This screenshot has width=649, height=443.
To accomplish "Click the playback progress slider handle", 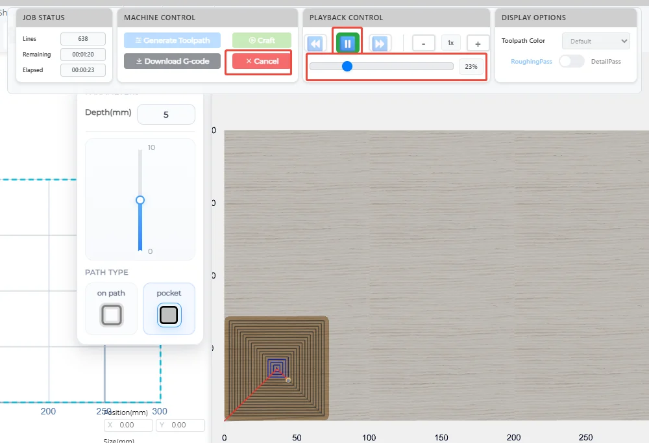I will pyautogui.click(x=347, y=66).
